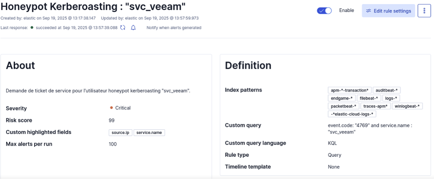Click the Edit rule settings button
The width and height of the screenshot is (434, 180).
[x=388, y=11]
